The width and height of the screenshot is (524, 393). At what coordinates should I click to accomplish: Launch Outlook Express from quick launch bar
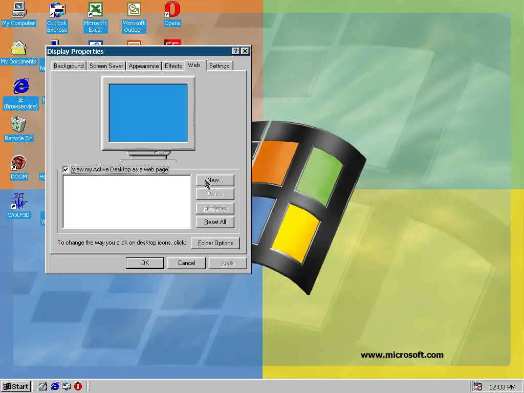[67, 386]
